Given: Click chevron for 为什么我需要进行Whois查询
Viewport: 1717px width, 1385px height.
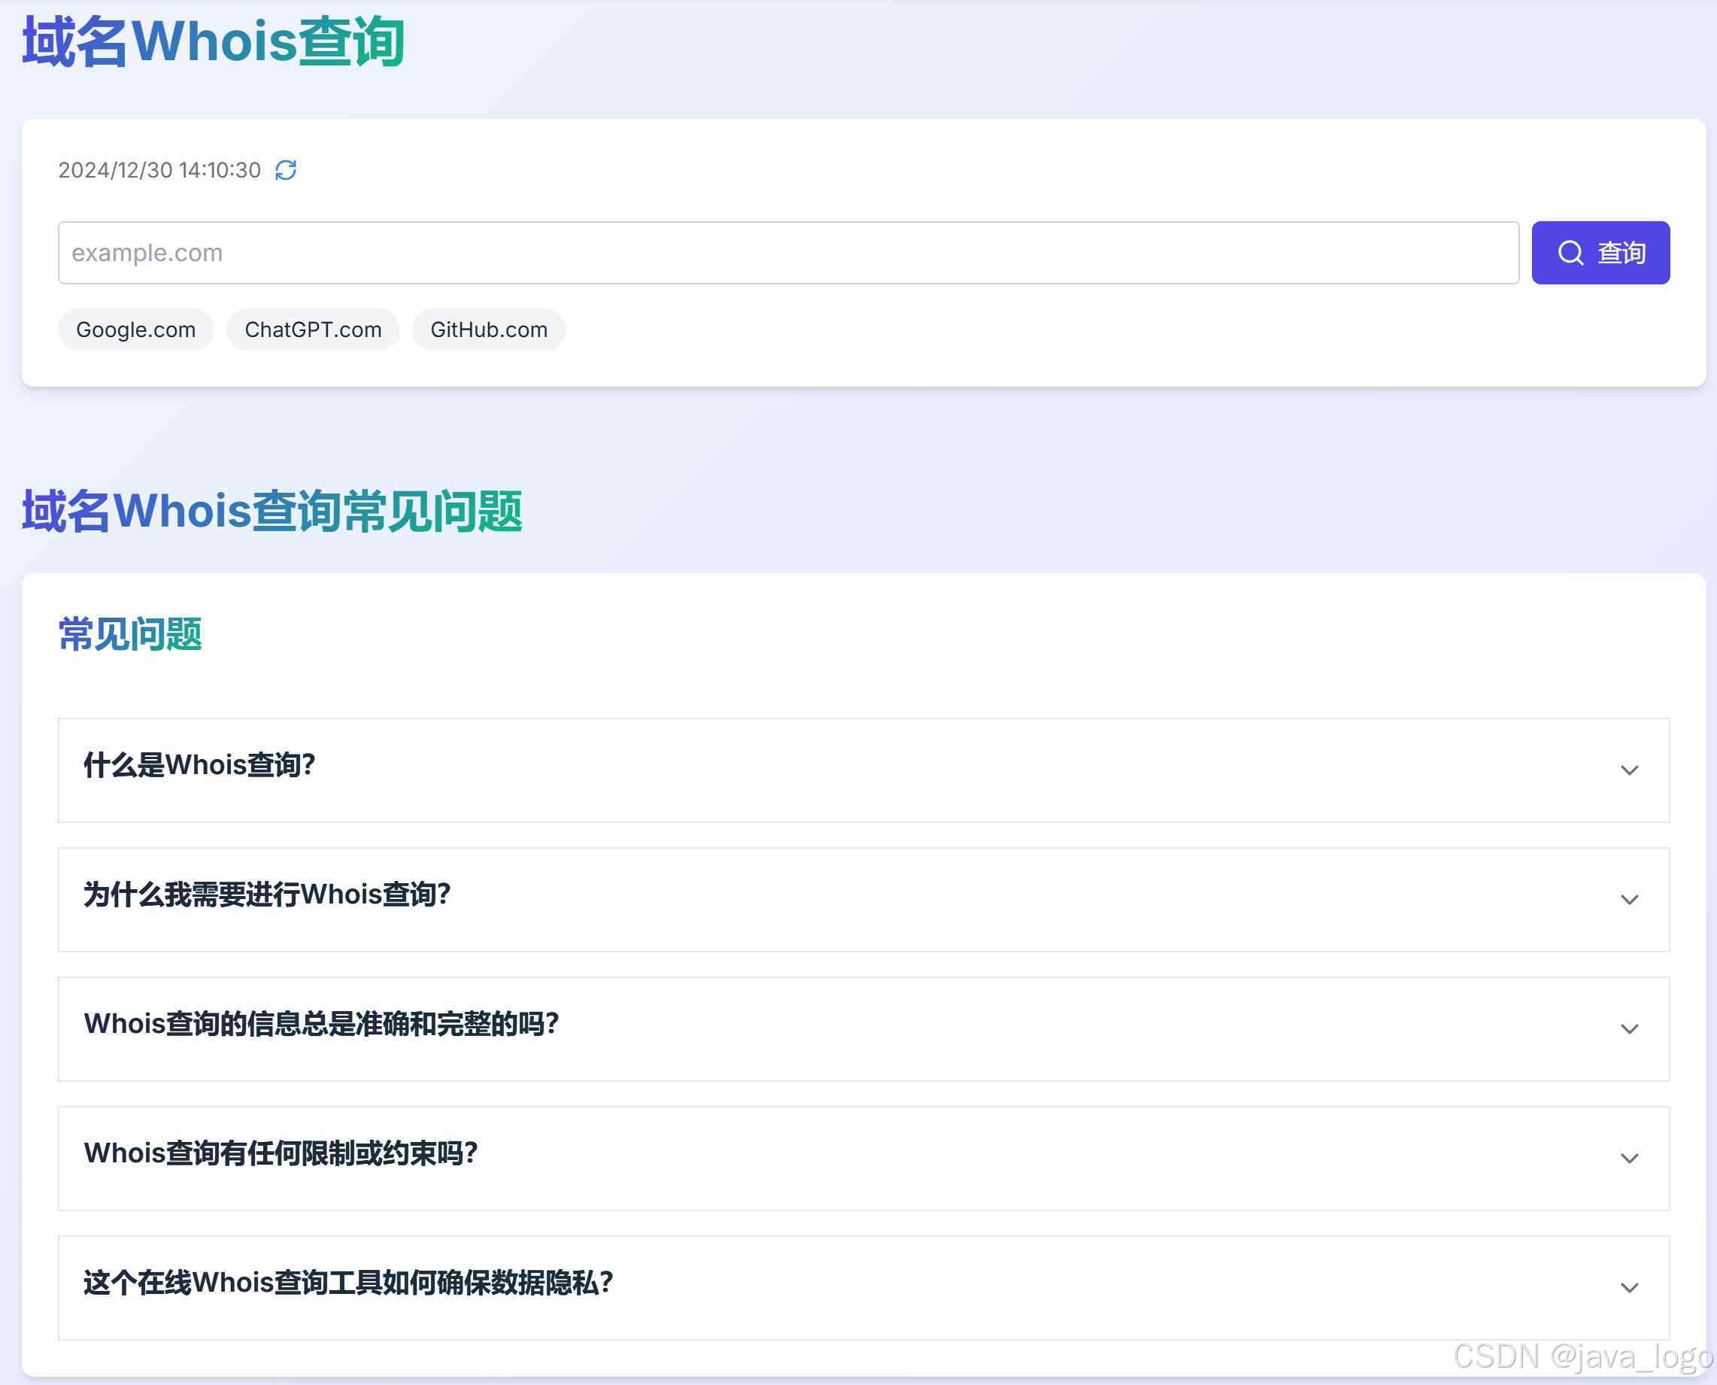Looking at the screenshot, I should coord(1628,899).
